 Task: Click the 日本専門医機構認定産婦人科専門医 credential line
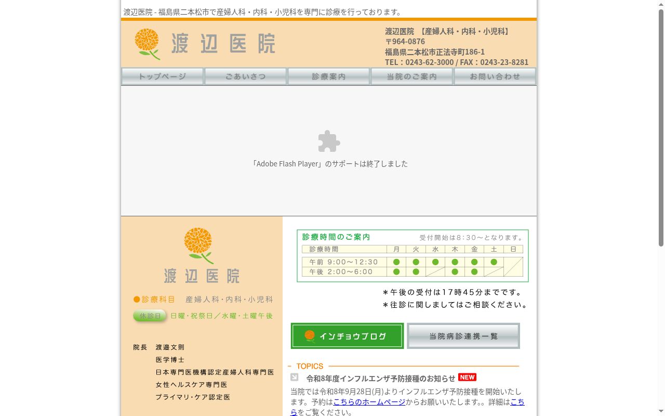(x=215, y=372)
